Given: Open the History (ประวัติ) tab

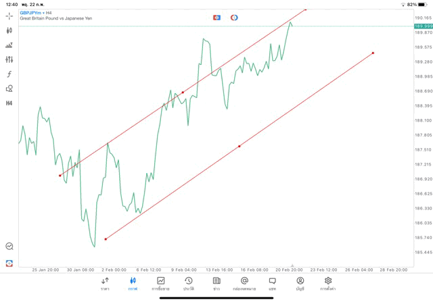Looking at the screenshot, I should [189, 283].
